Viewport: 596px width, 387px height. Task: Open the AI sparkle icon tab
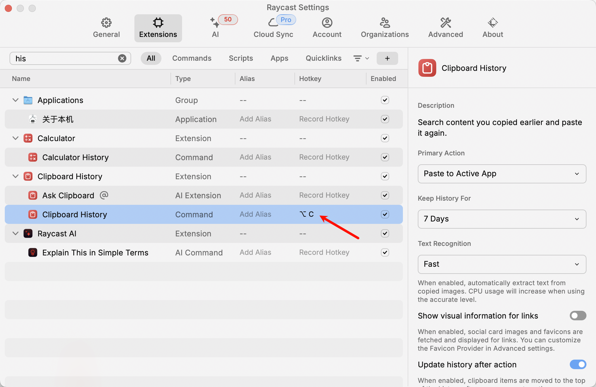pos(215,23)
